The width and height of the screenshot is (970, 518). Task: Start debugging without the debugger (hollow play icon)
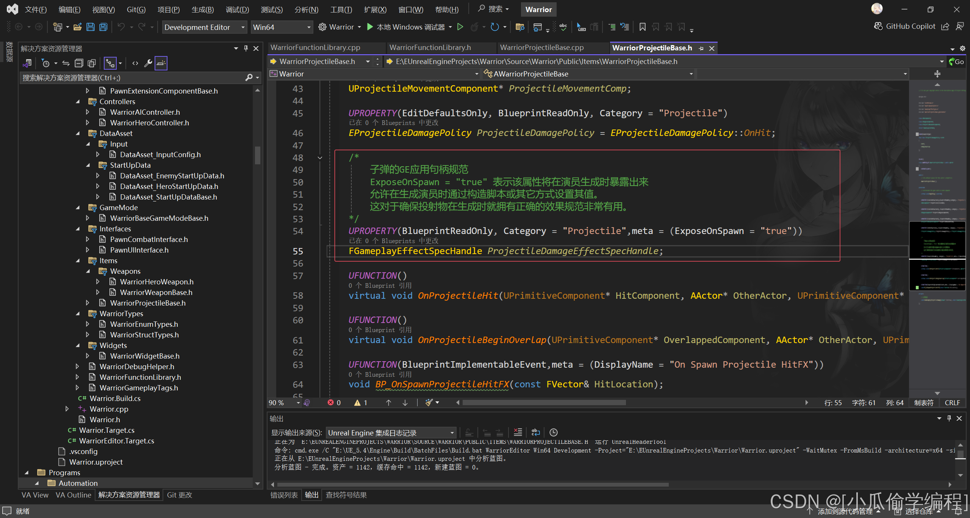[460, 27]
